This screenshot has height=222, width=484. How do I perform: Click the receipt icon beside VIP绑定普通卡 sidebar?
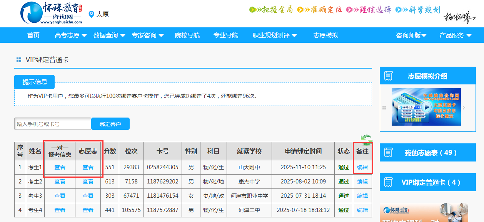pyautogui.click(x=388, y=182)
